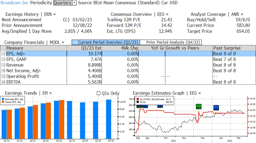The height and width of the screenshot is (143, 256).
Task: Click the Q2'22 blue estimate bar
Action: point(30,123)
